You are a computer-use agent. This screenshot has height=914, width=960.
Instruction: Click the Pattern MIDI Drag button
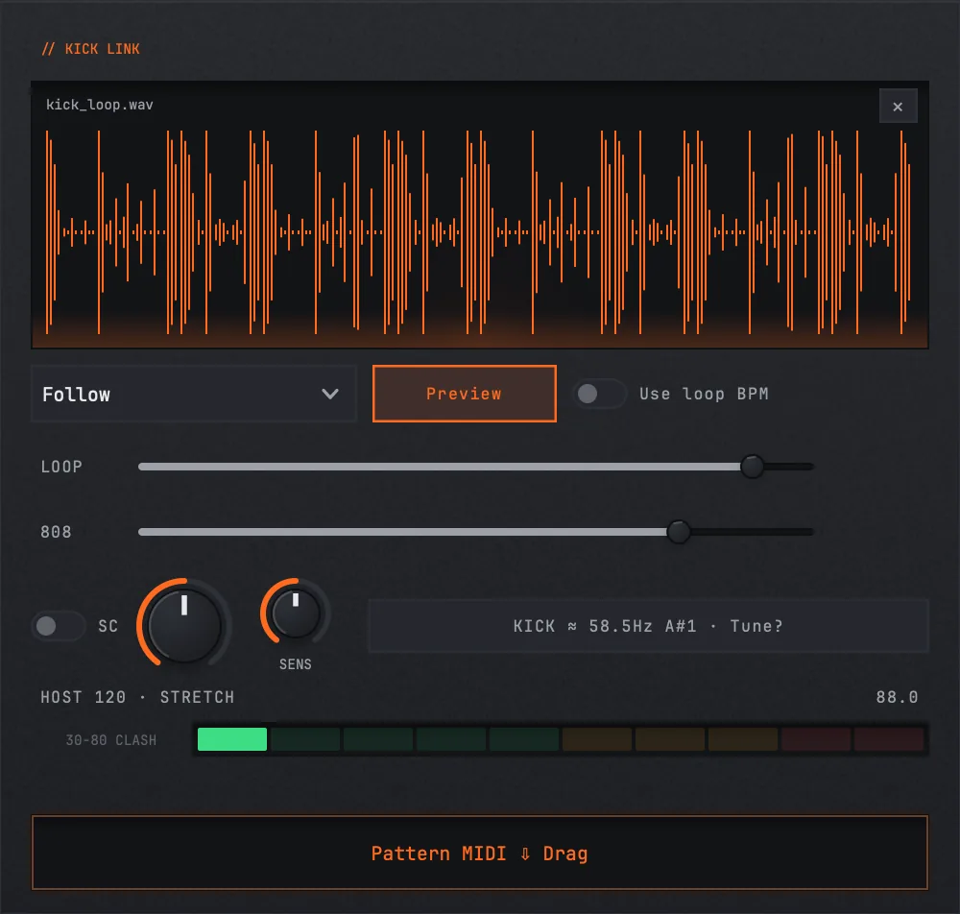coord(480,853)
